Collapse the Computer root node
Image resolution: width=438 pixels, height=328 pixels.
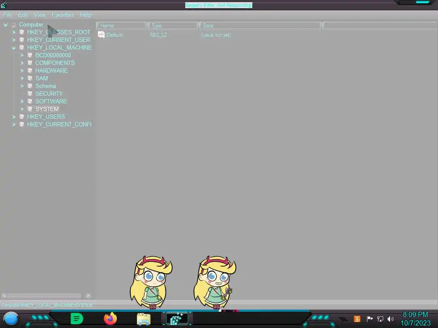pyautogui.click(x=6, y=25)
